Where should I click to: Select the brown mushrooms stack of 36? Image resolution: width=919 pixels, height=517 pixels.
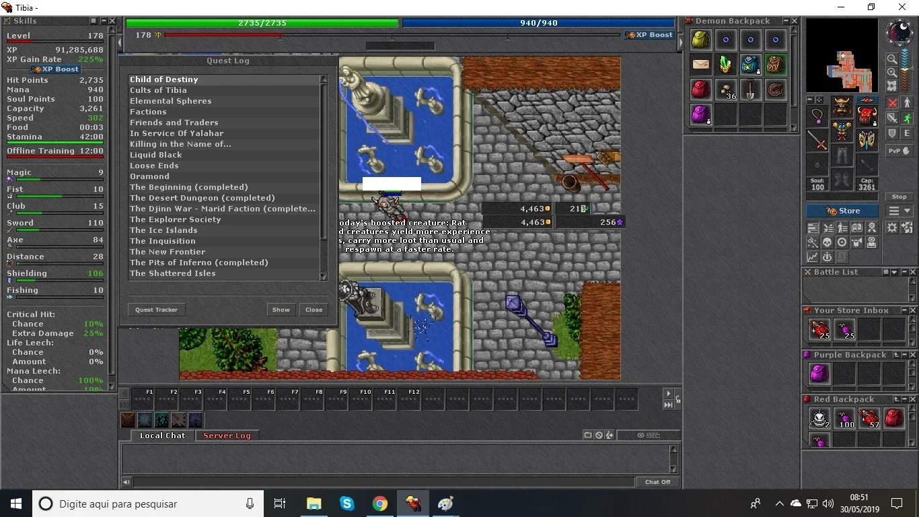(x=726, y=90)
